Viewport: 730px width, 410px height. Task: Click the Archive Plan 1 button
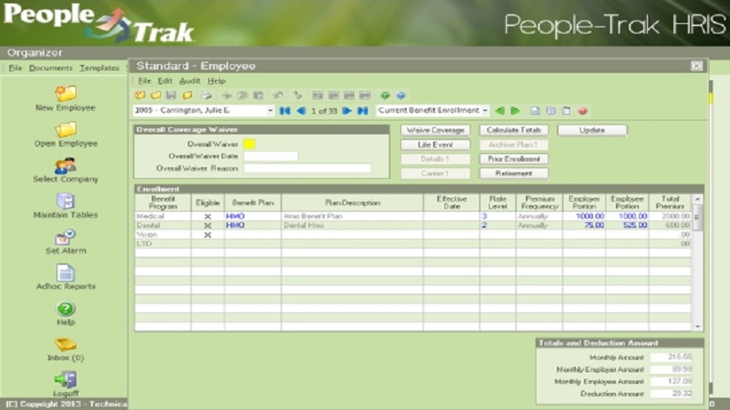pyautogui.click(x=514, y=145)
